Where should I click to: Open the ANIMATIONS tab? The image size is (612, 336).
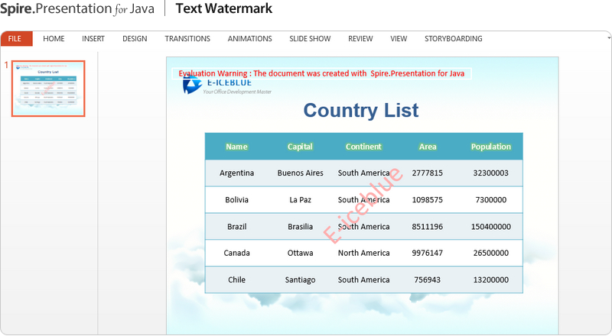click(250, 39)
